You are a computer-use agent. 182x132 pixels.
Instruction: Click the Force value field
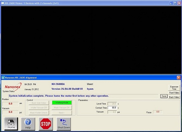point(158,112)
